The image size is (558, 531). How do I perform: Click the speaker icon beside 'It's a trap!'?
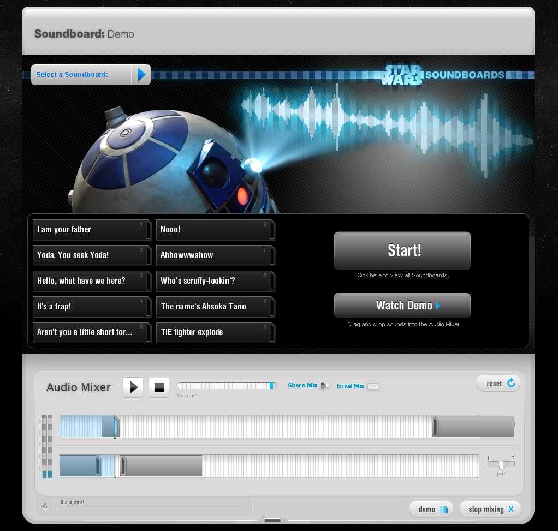44,507
